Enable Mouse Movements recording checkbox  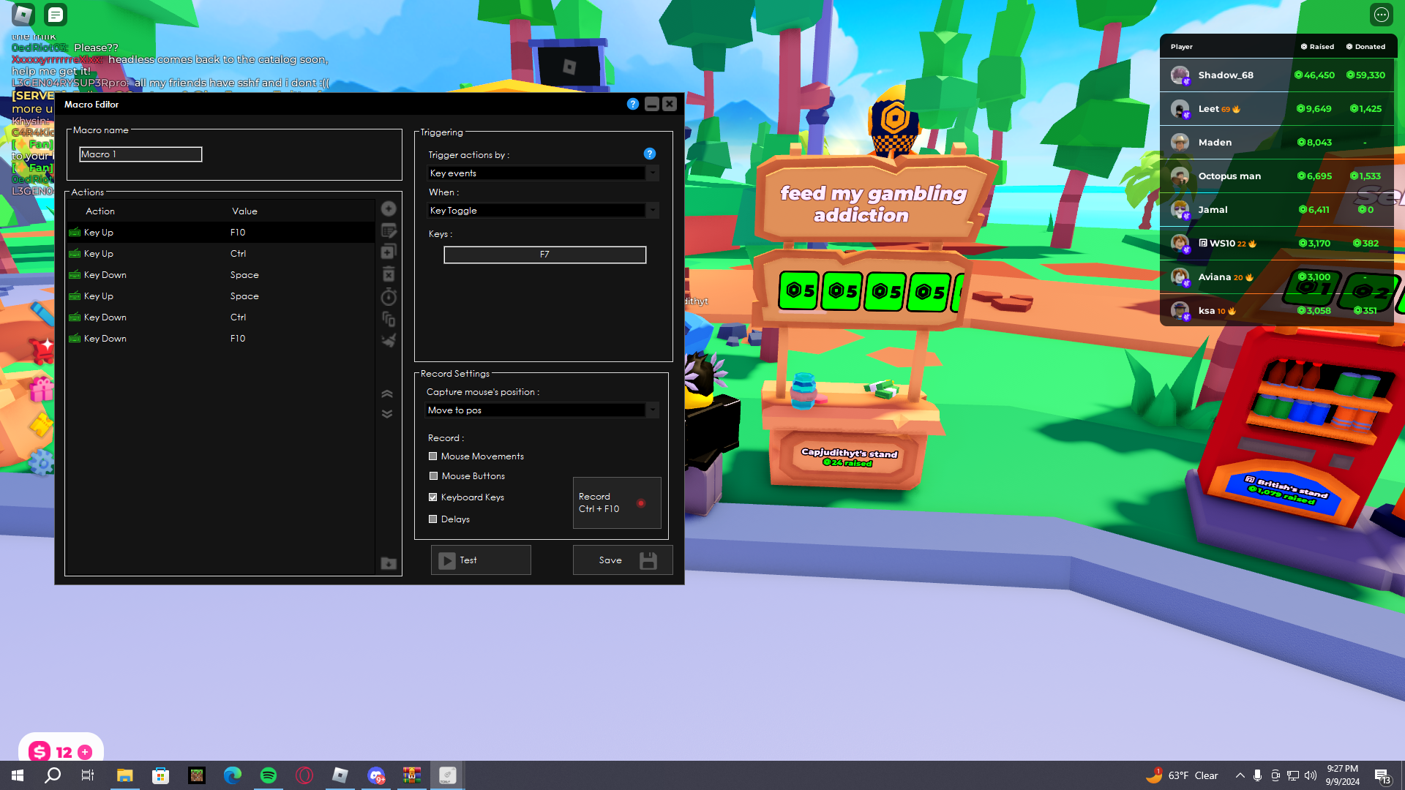433,456
